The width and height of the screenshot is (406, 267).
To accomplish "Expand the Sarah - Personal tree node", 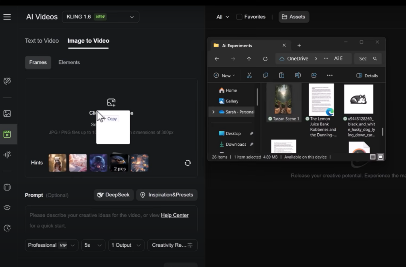I will click(x=214, y=112).
